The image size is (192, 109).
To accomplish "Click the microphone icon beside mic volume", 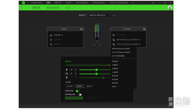I will tap(67, 70).
